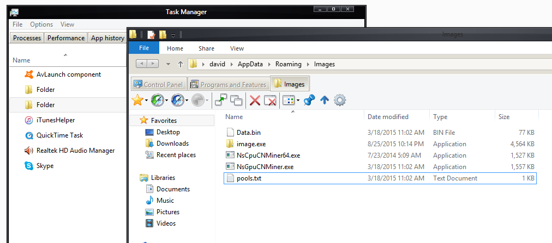Open the Share ribbon tab
This screenshot has width=552, height=243.
point(206,48)
